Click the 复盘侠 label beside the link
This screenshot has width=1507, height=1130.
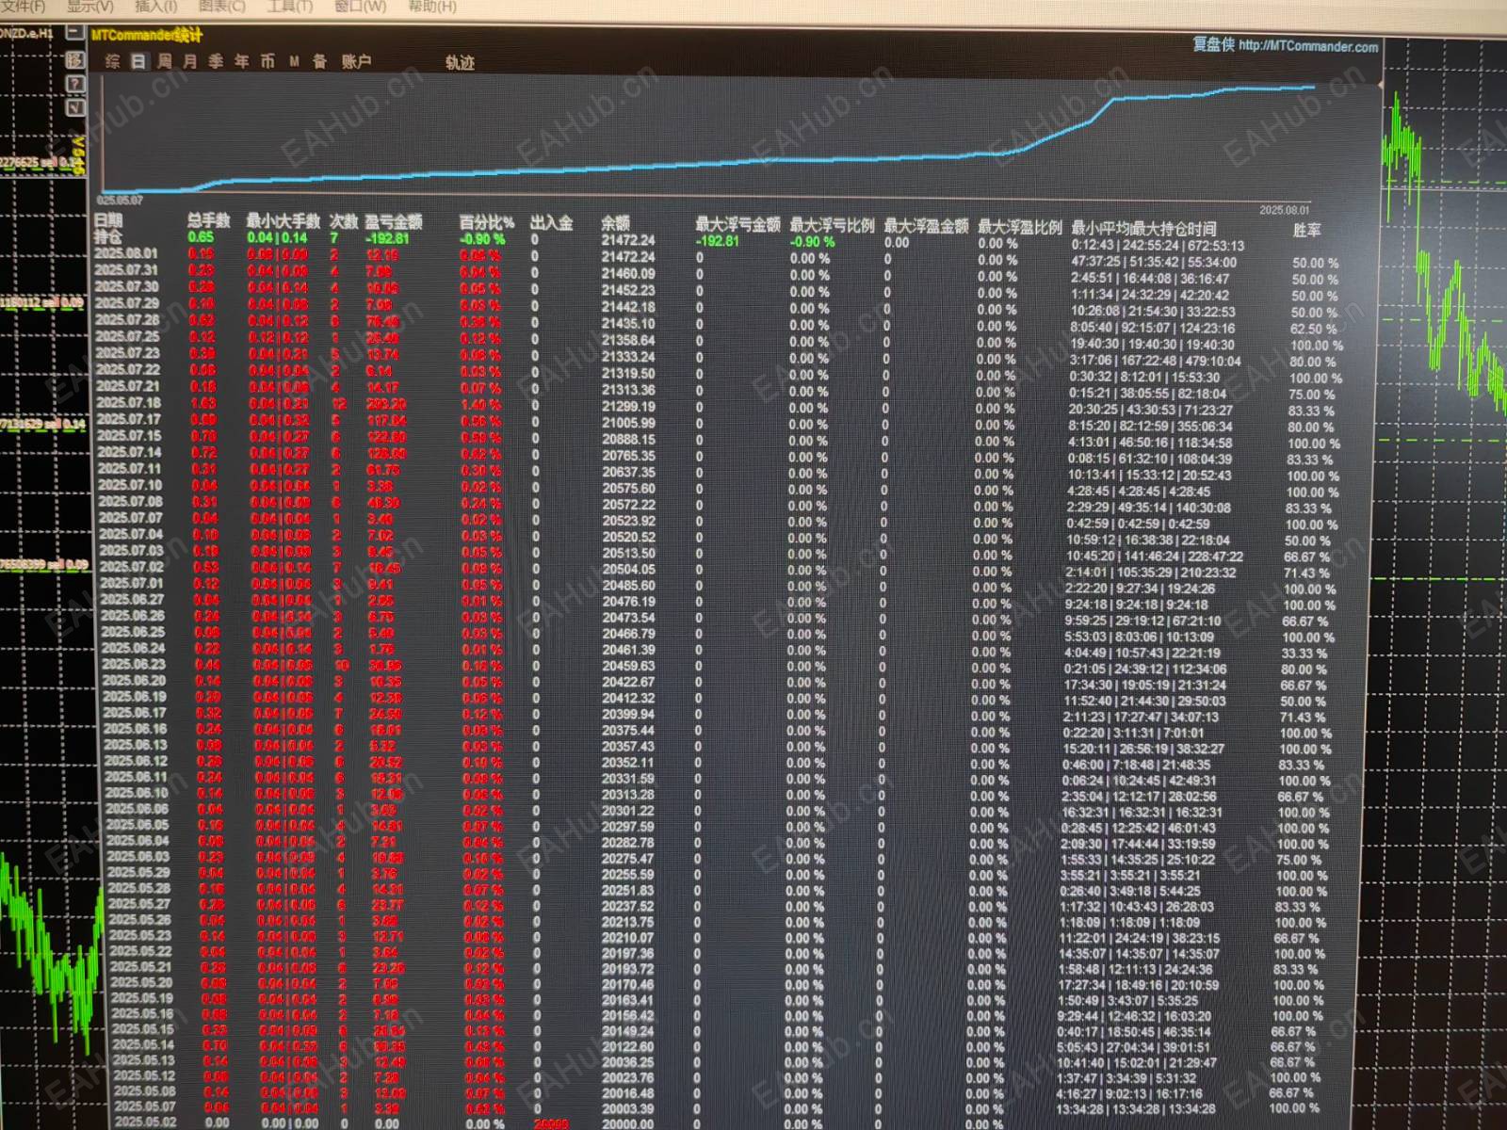pos(1213,44)
